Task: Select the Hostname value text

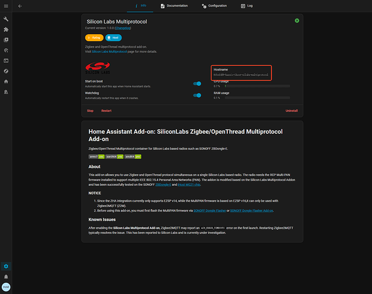Action: (241, 75)
